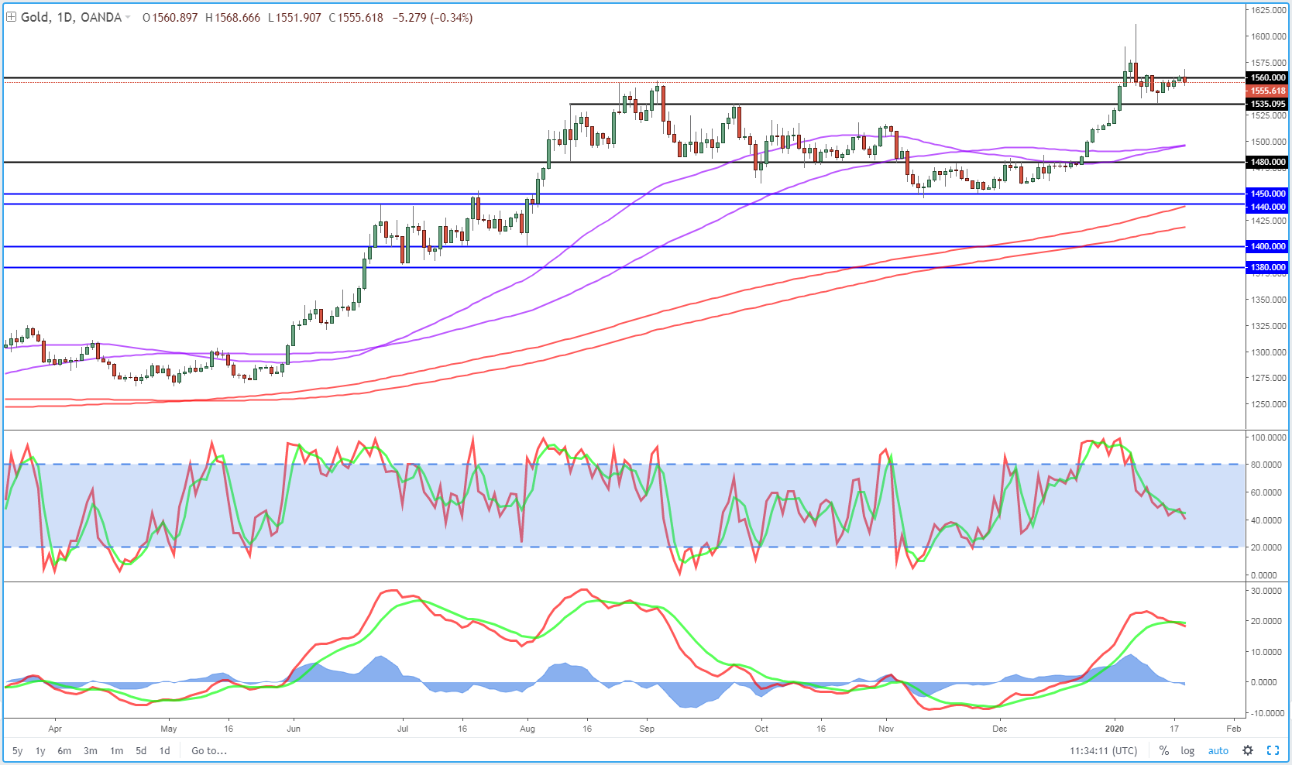
Task: Click the change value −5.279 (−0.34%)
Action: [433, 18]
